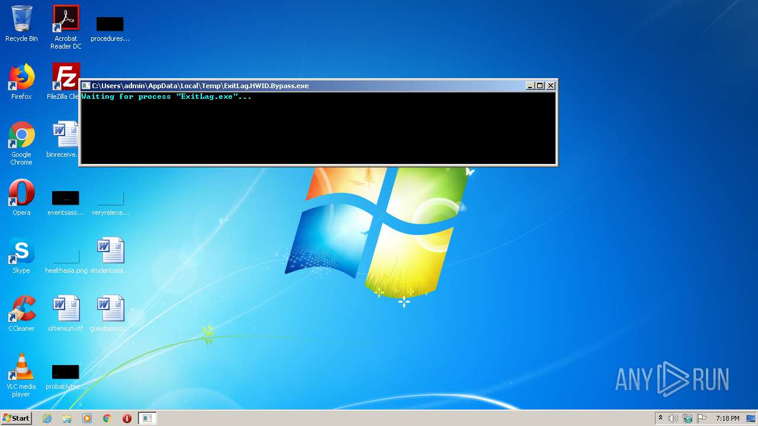758x426 pixels.
Task: Open Google Chrome desktop shortcut
Action: (x=21, y=143)
